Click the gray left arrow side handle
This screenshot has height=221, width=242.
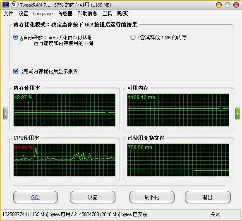pyautogui.click(x=5, y=114)
